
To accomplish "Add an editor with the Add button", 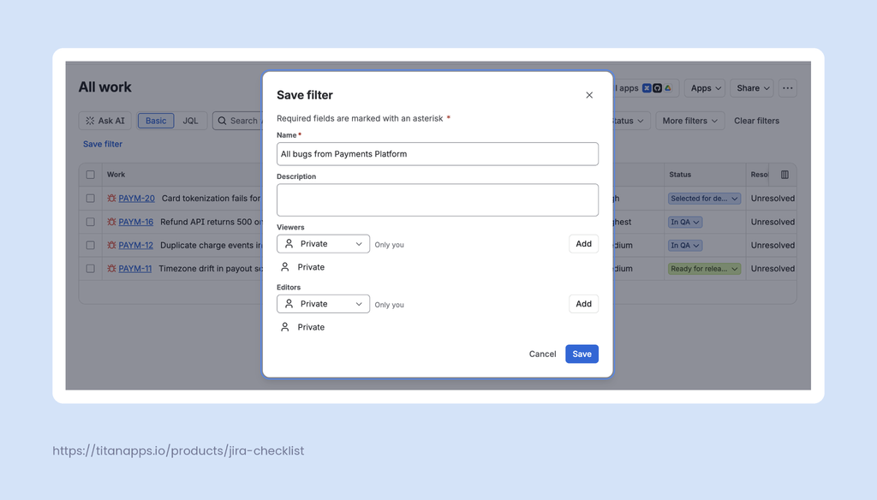I will (583, 304).
